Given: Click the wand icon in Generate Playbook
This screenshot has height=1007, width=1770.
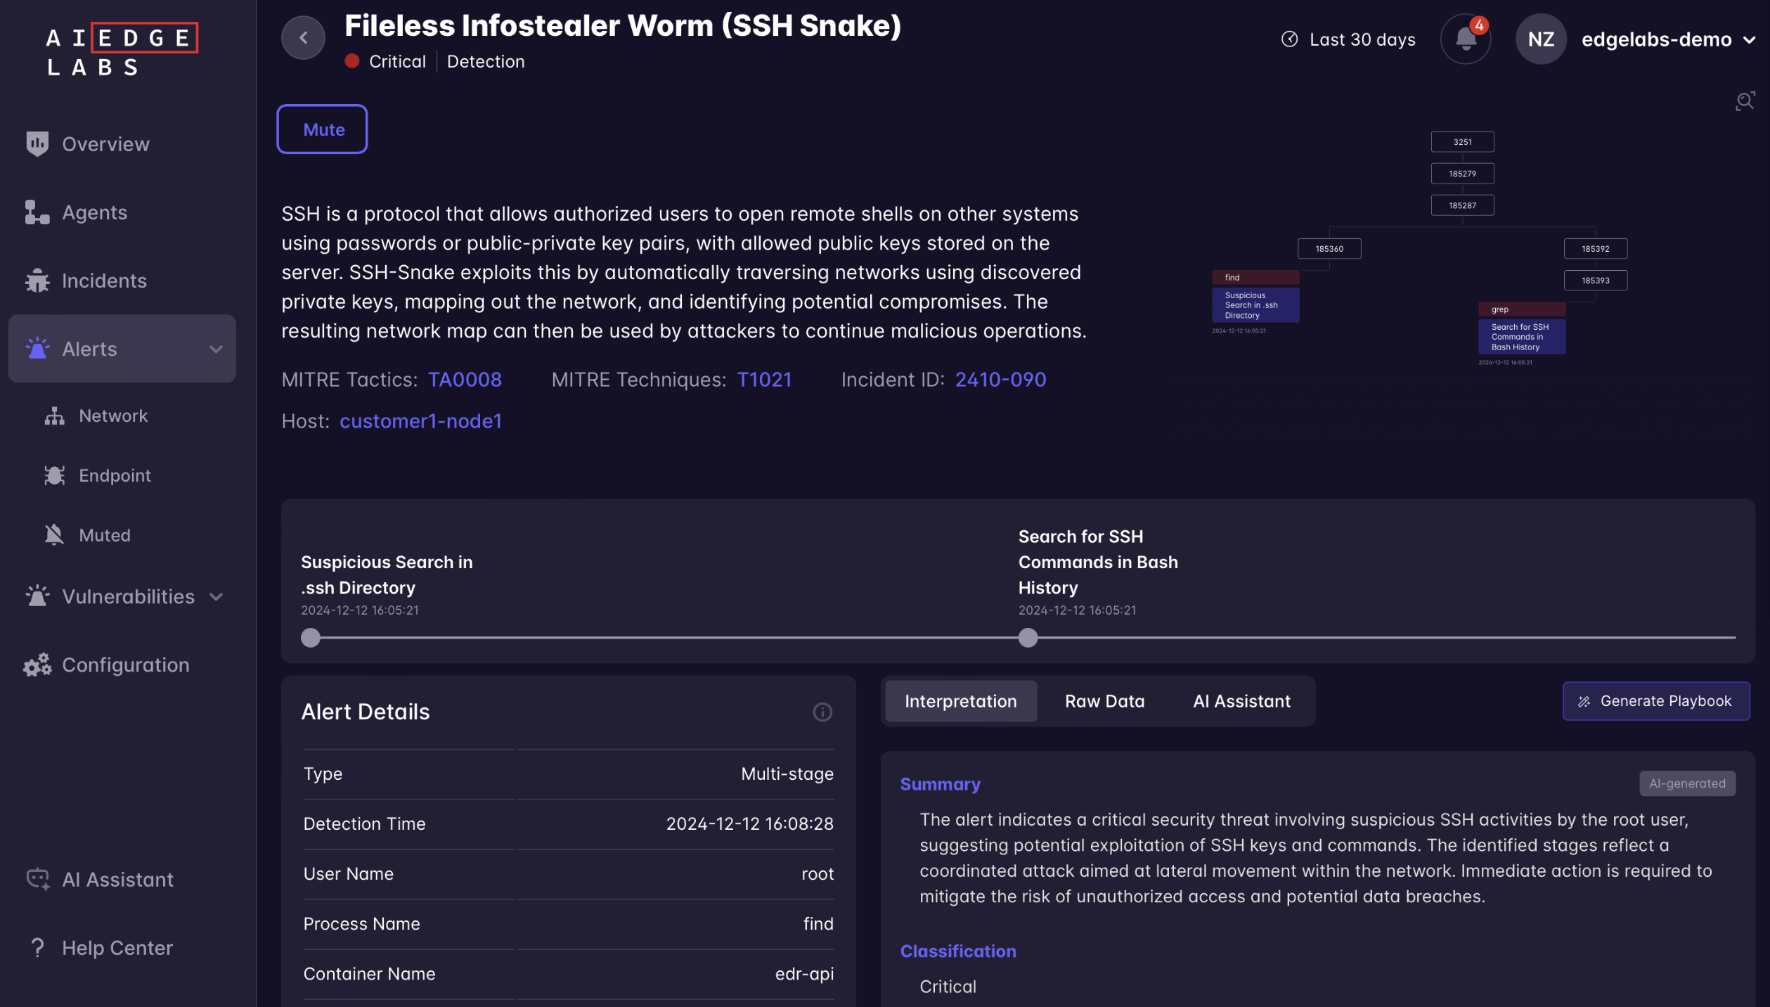Looking at the screenshot, I should point(1584,701).
